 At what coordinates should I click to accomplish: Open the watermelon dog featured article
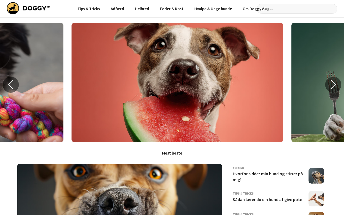[177, 83]
